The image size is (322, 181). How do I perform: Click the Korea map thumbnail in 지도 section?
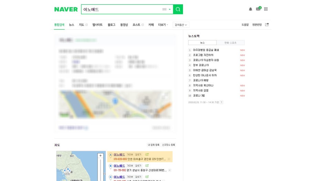tap(81, 166)
